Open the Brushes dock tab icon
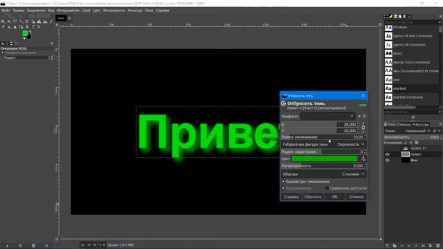This screenshot has height=249, width=443. pos(386,17)
